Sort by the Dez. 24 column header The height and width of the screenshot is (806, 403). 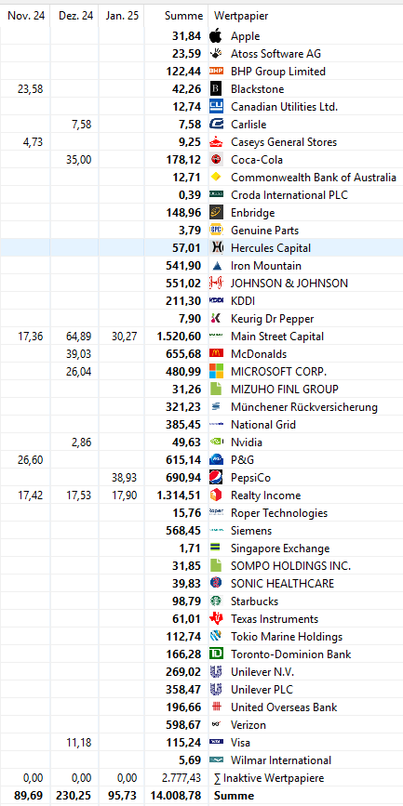point(74,16)
